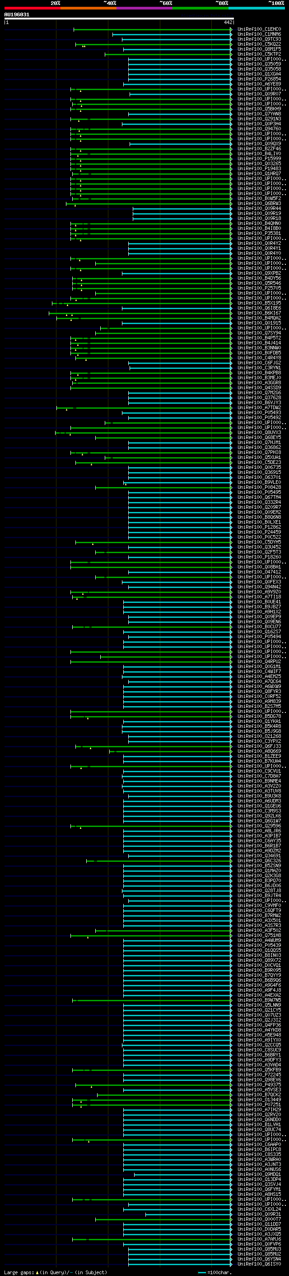The image size is (289, 1276).
Task: Click label UniRef100_B0W5F2
Action: pyautogui.click(x=259, y=199)
